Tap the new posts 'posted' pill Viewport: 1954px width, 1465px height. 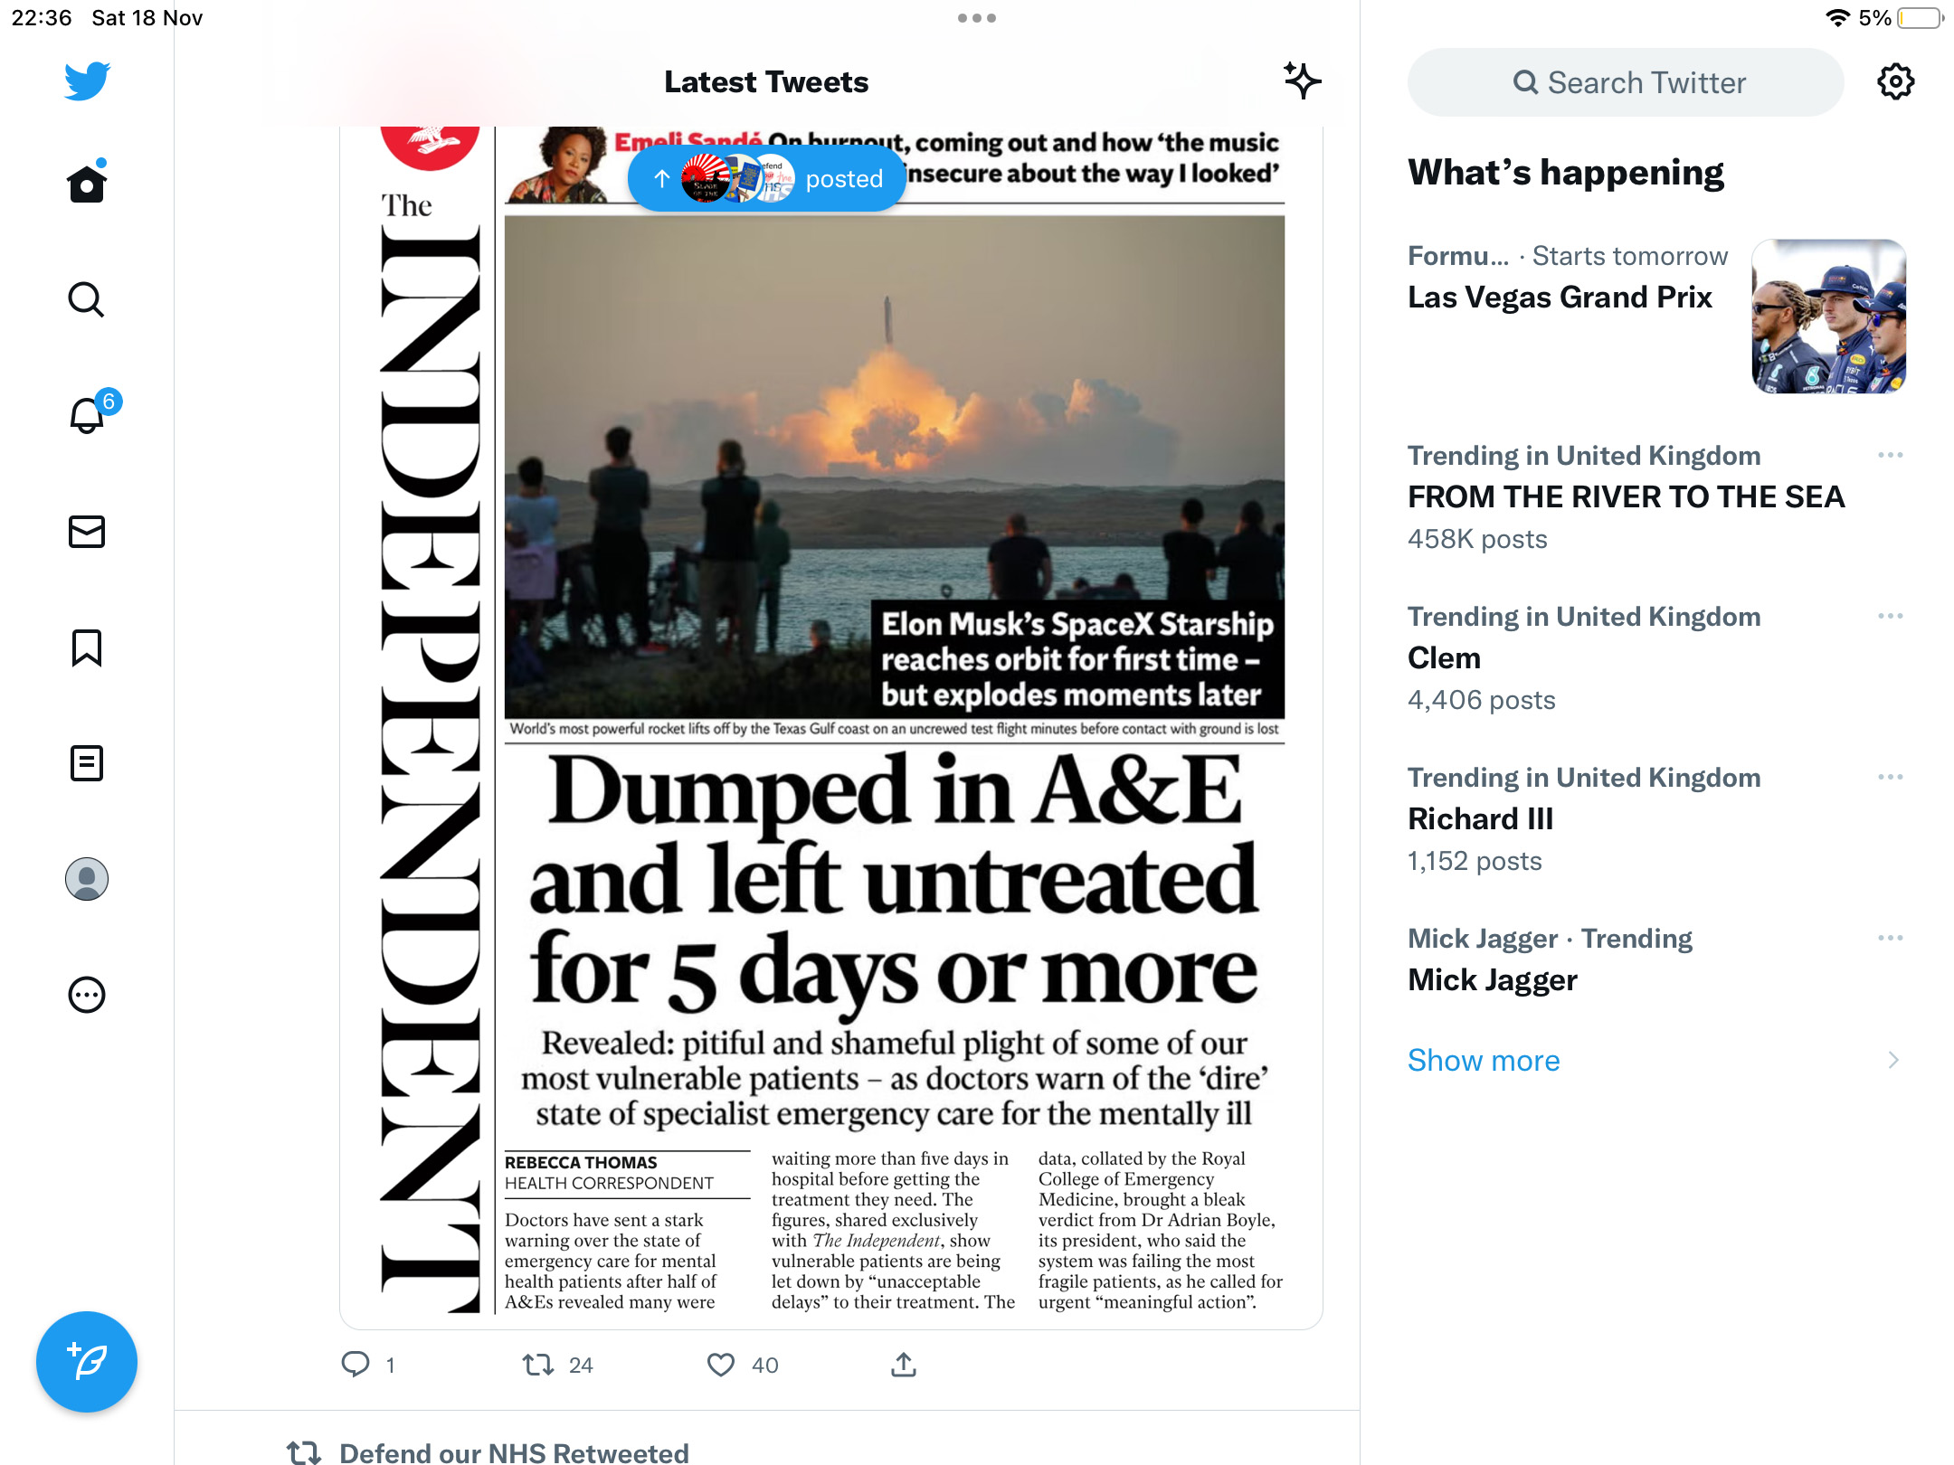[767, 179]
